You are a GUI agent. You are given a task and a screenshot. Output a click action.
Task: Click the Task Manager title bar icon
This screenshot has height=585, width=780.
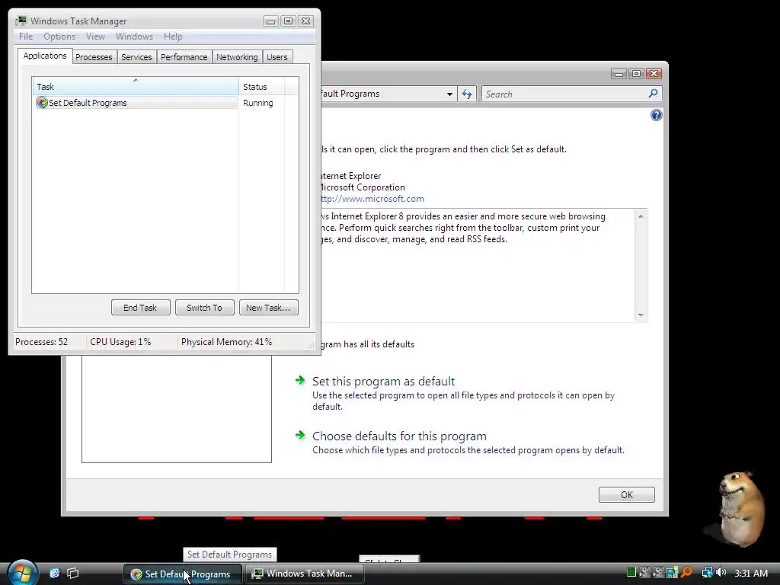click(21, 21)
